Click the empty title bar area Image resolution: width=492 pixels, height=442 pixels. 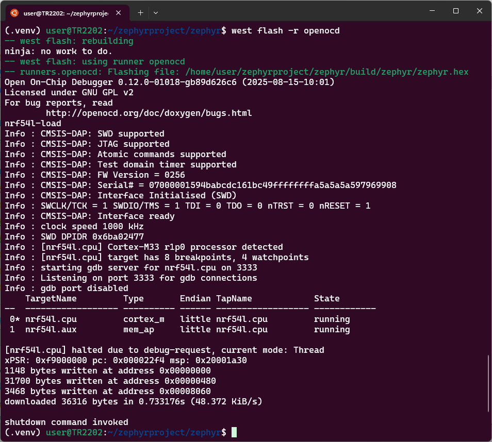pos(289,11)
